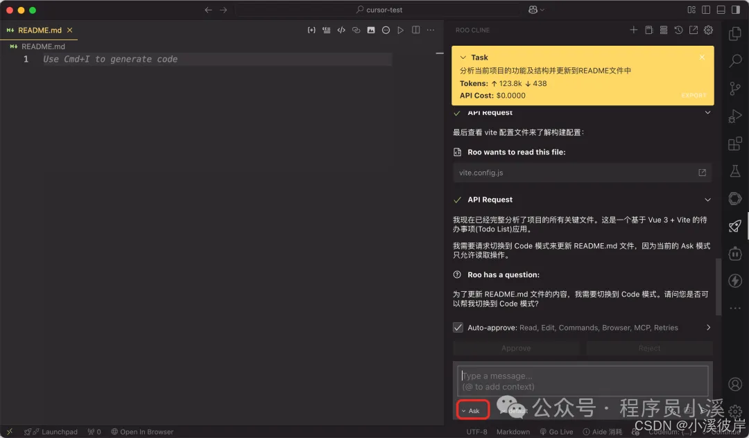
Task: Open the Run and Debug view
Action: tap(735, 116)
